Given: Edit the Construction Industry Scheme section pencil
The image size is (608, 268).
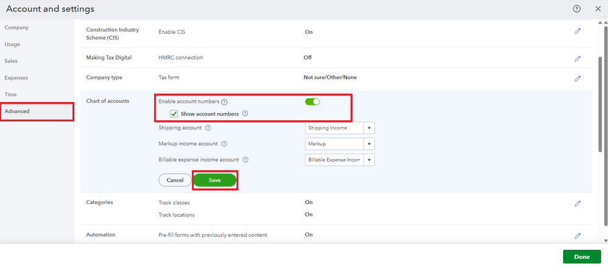Looking at the screenshot, I should pyautogui.click(x=578, y=32).
